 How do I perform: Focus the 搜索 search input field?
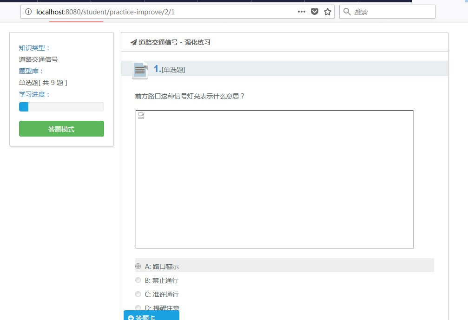pos(393,12)
